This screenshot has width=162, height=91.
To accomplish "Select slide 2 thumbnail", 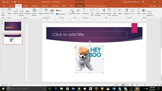I will point(13,39).
